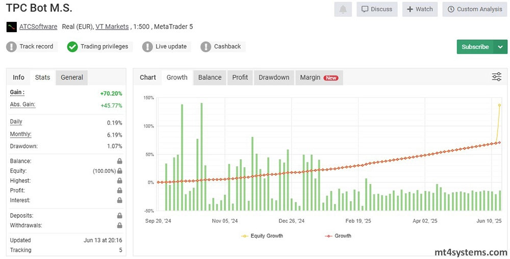Viewport: 510px width, 259px height.
Task: Select the Margin tab marked New
Action: (x=318, y=77)
